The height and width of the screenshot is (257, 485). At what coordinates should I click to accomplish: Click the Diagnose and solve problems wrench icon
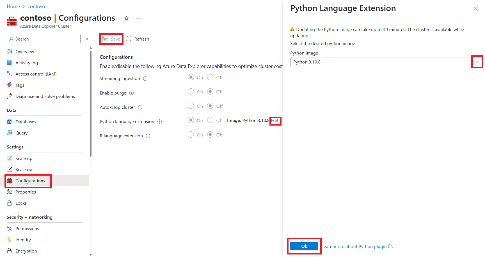click(10, 96)
